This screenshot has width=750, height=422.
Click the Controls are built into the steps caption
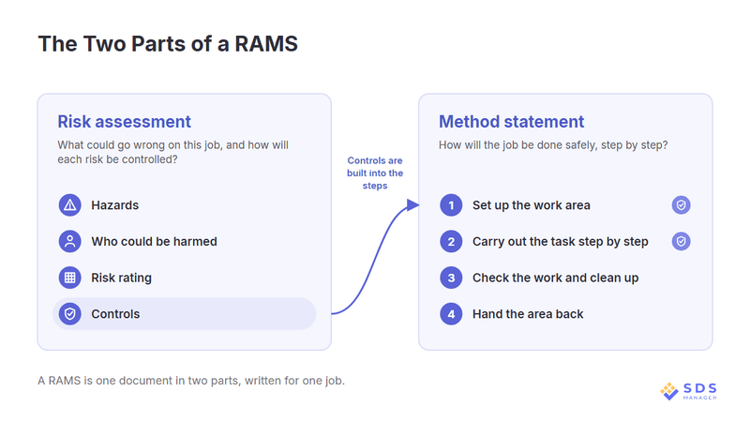[375, 173]
